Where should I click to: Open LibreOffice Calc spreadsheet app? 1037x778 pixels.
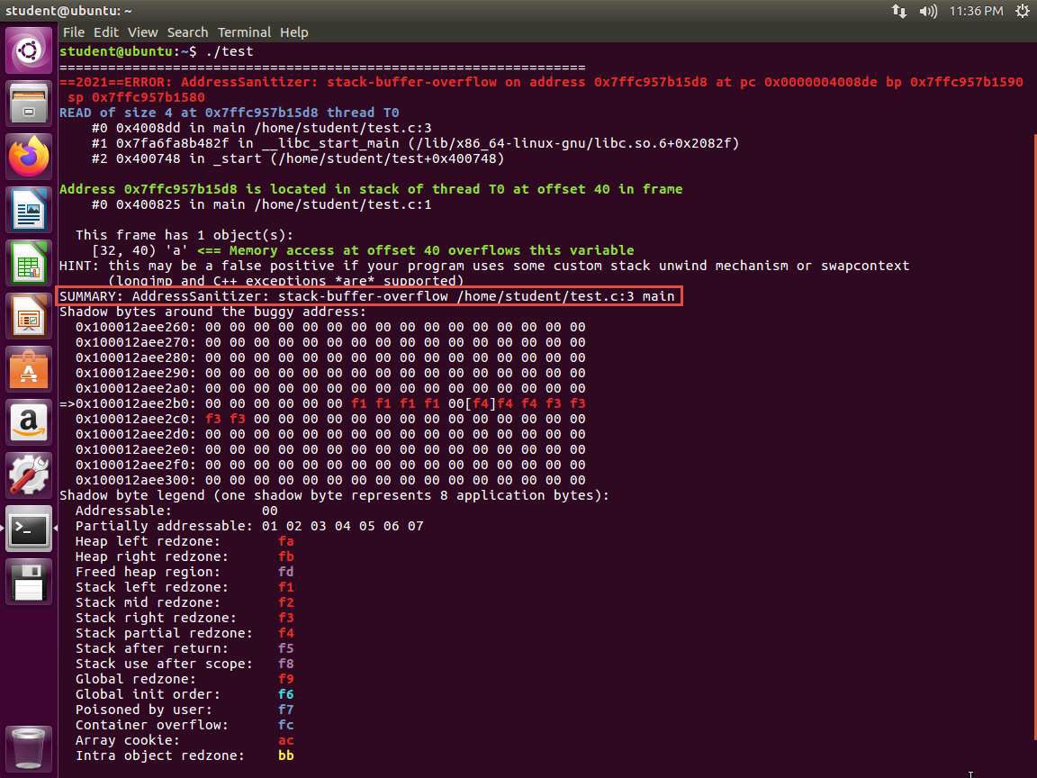pos(29,264)
